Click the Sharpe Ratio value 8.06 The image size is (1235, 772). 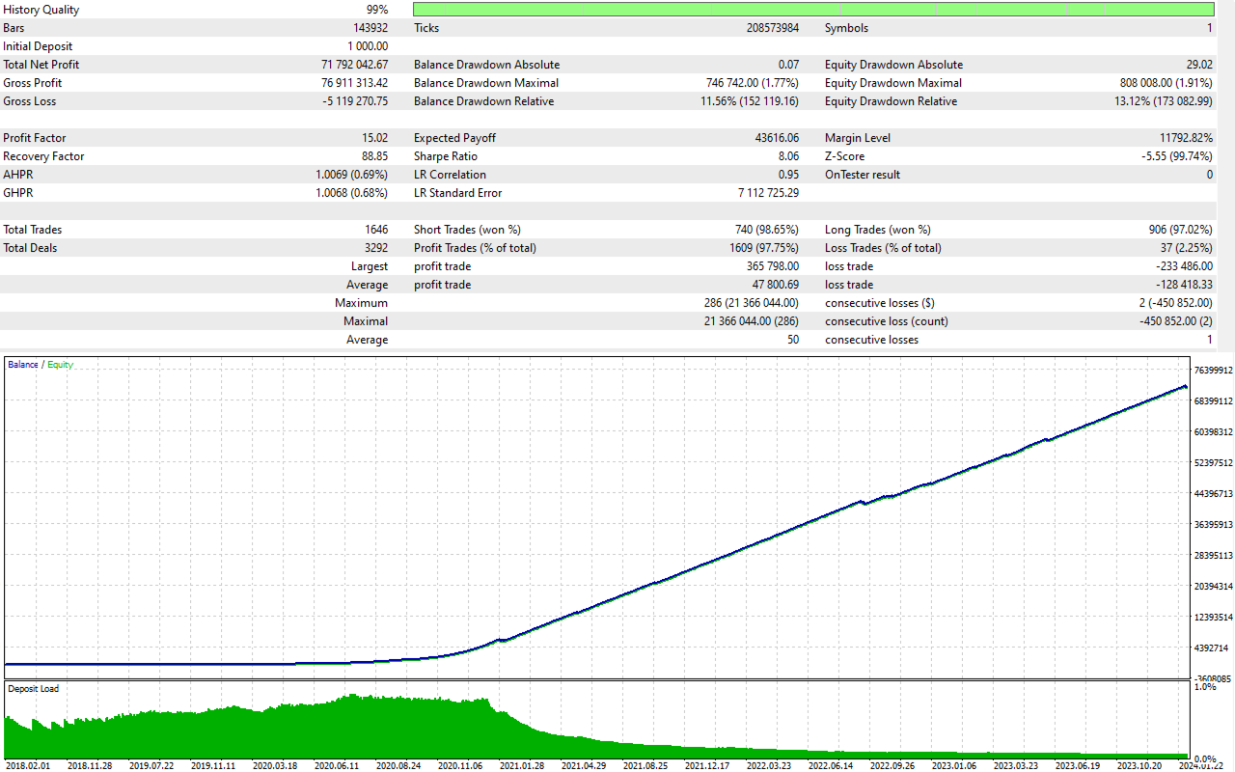pos(787,156)
